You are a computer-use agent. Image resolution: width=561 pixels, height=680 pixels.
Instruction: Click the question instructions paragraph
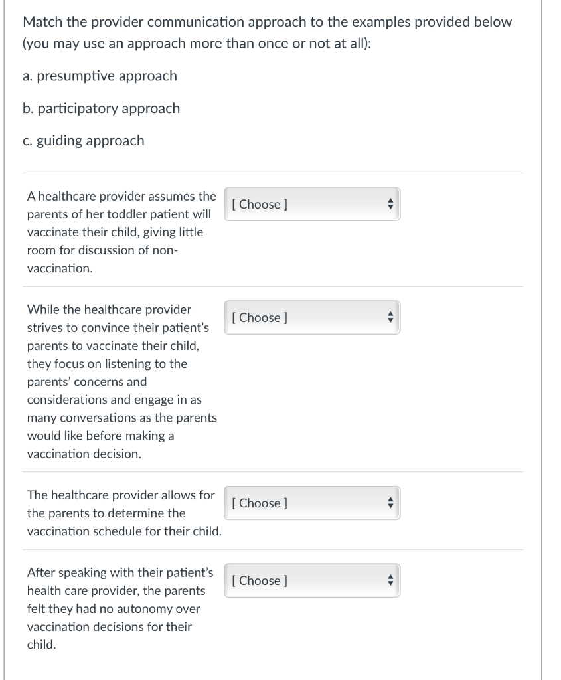(266, 32)
